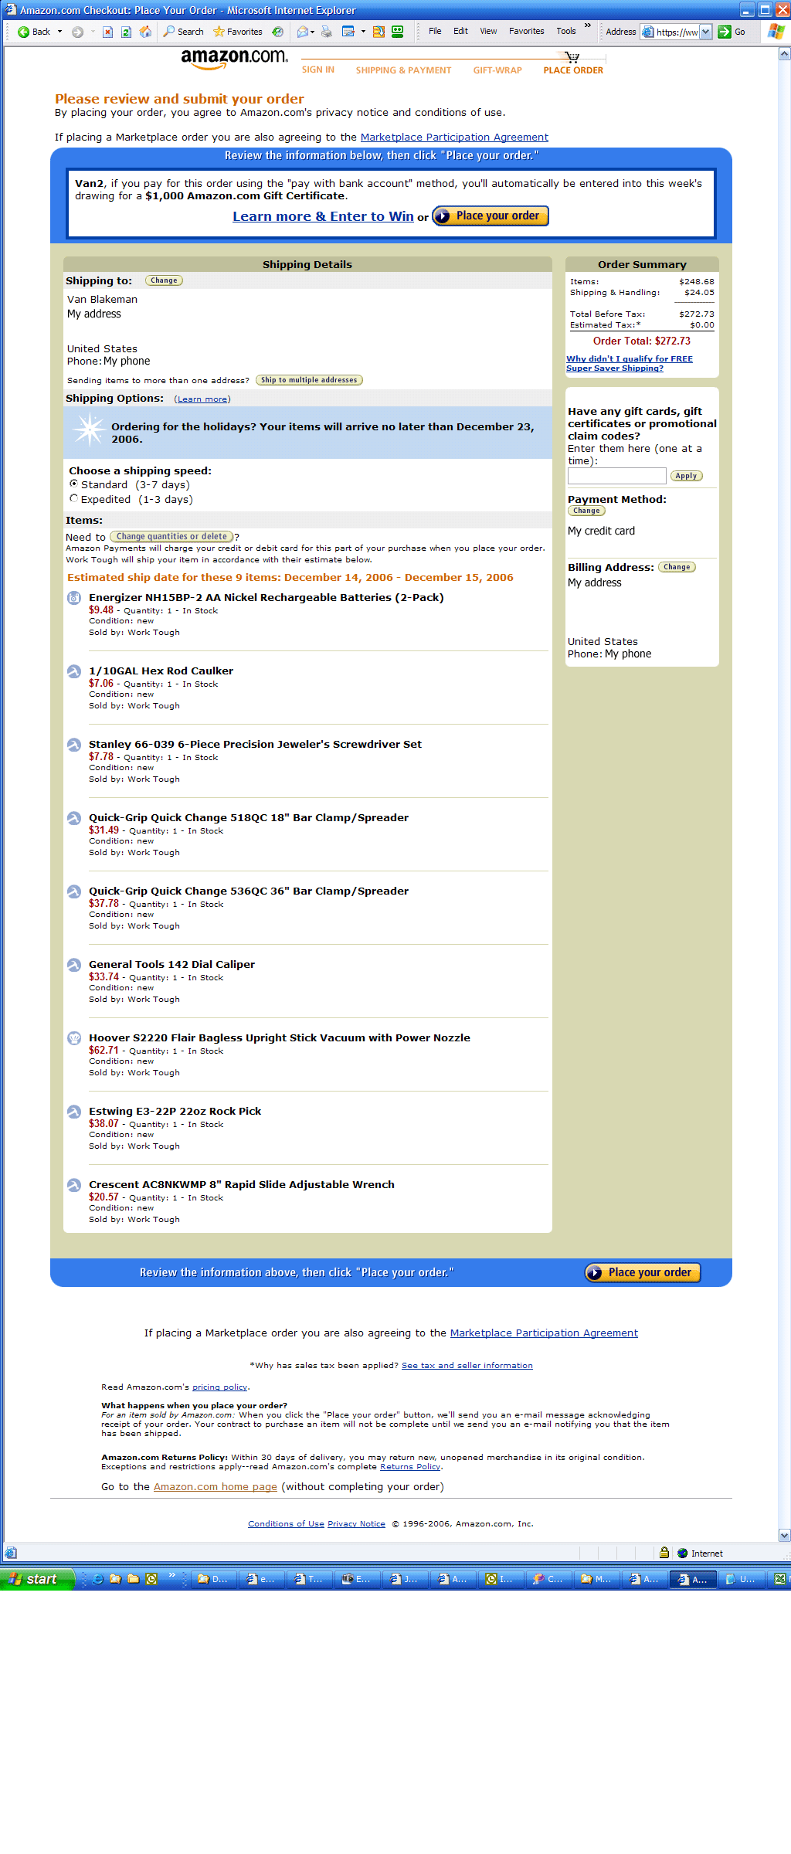791x1854 pixels.
Task: Click the bottom Place your order button
Action: tap(643, 1272)
